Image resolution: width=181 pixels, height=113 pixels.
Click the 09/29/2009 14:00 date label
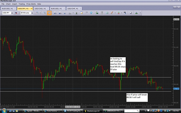(x=73, y=107)
